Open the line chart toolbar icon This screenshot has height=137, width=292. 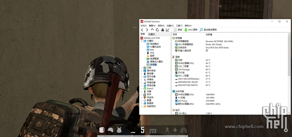167,30
